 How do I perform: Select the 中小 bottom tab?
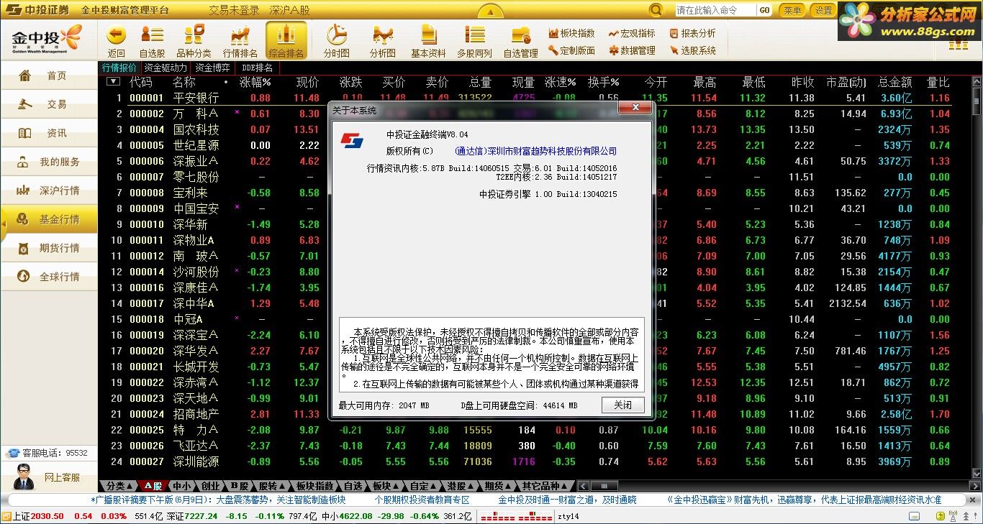[182, 486]
